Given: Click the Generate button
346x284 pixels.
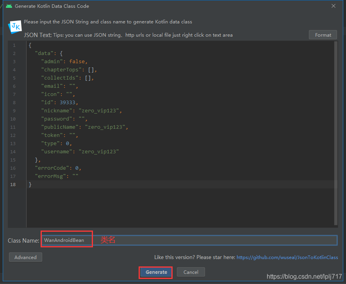Looking at the screenshot, I should tap(156, 272).
